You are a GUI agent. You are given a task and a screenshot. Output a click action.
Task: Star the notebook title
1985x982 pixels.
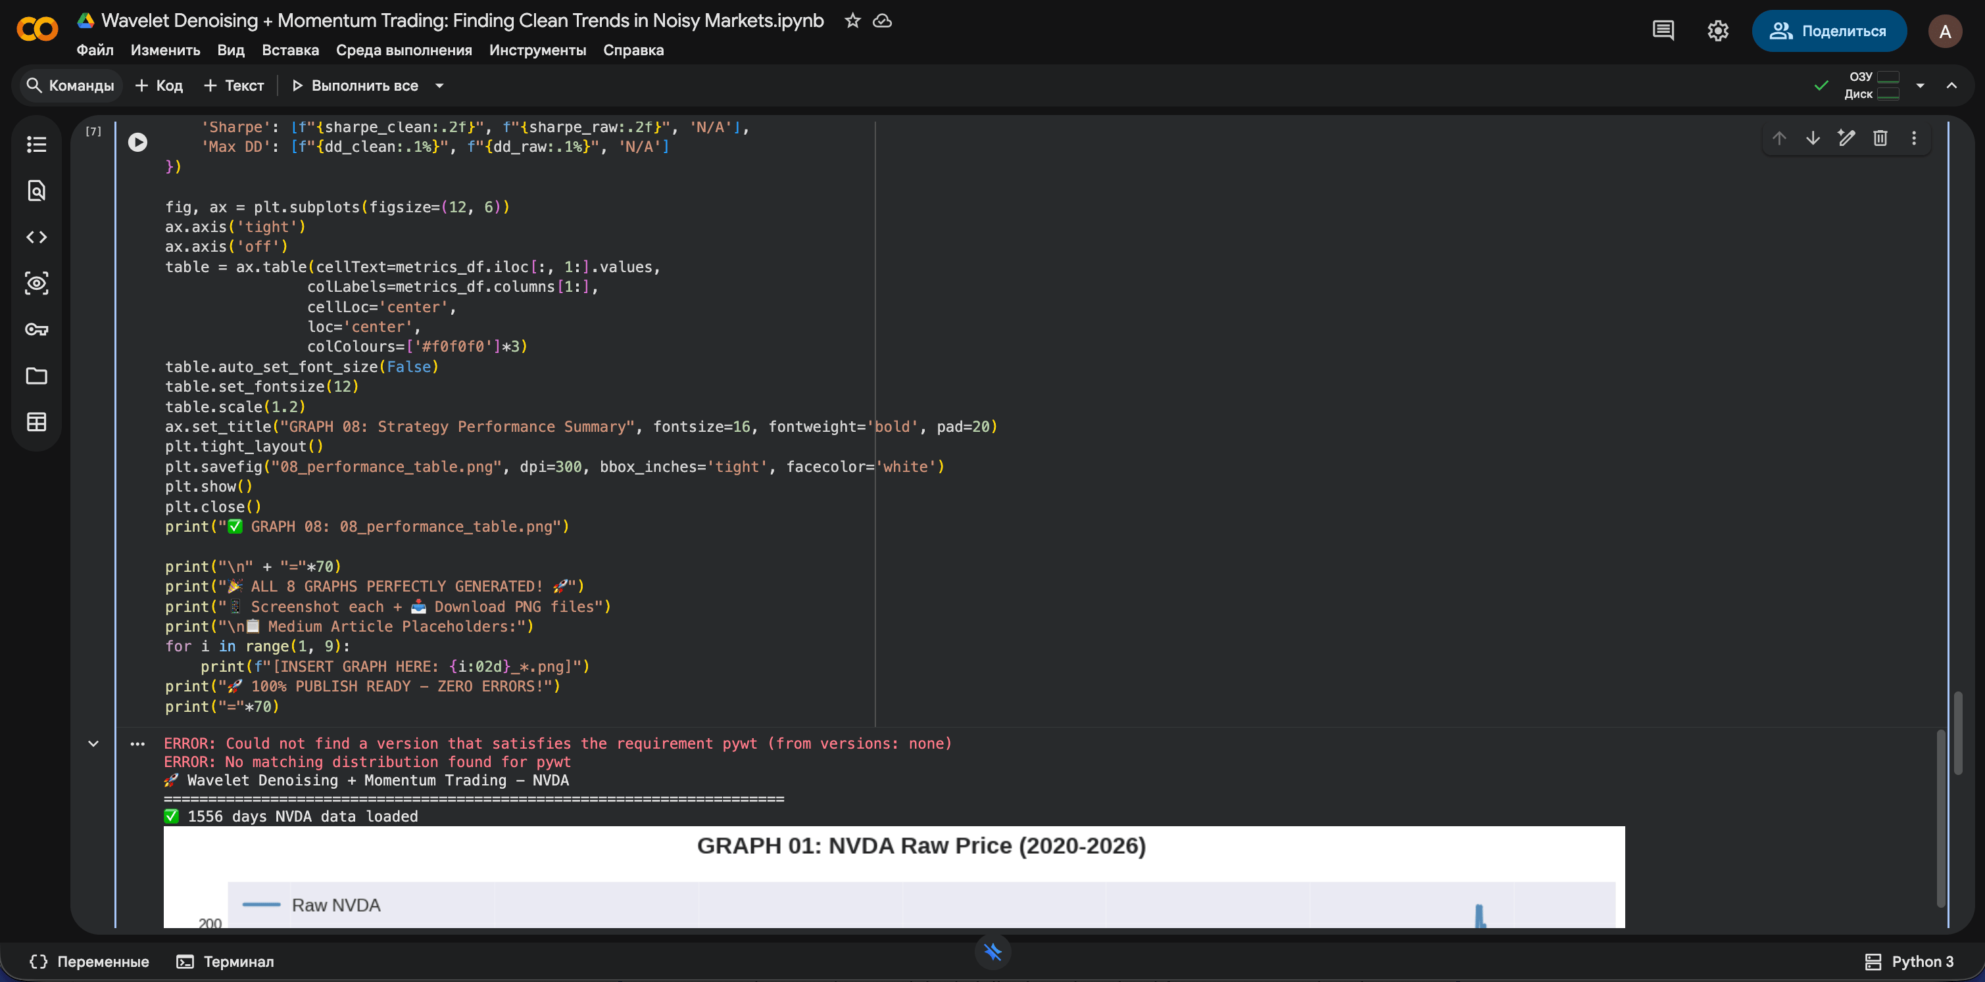click(x=852, y=21)
